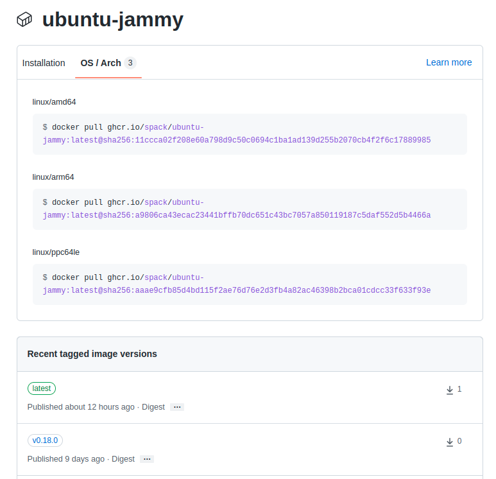Click the download icon for latest
Image resolution: width=496 pixels, height=479 pixels.
(x=450, y=390)
